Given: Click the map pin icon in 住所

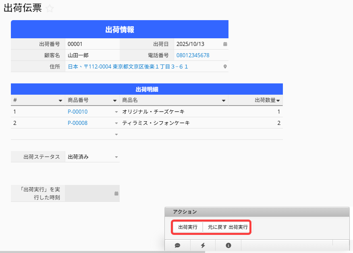Looking at the screenshot, I should point(225,66).
